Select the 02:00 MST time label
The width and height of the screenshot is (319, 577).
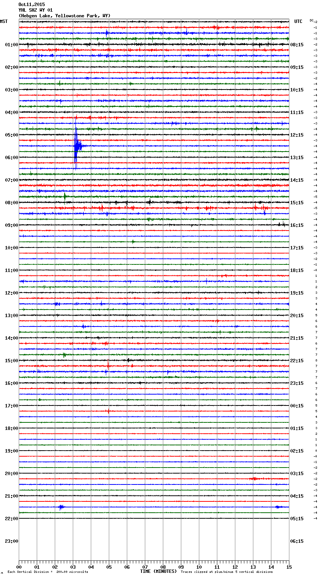click(12, 67)
